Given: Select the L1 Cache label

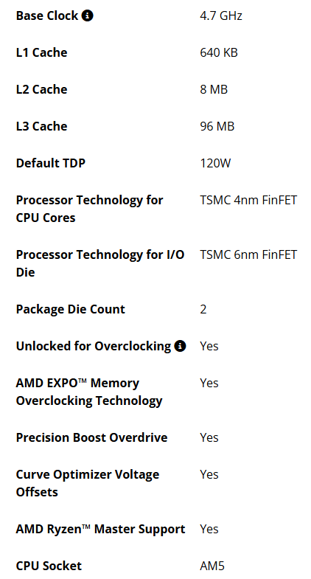Looking at the screenshot, I should 42,52.
